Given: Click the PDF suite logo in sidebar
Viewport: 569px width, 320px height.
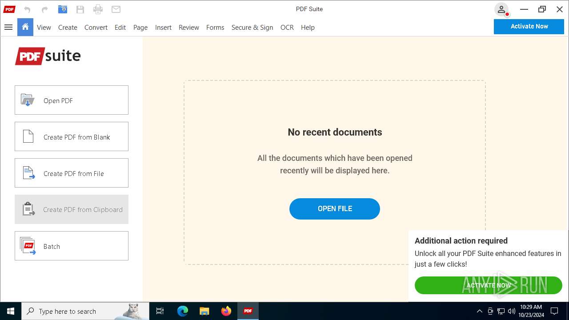Looking at the screenshot, I should click(48, 56).
